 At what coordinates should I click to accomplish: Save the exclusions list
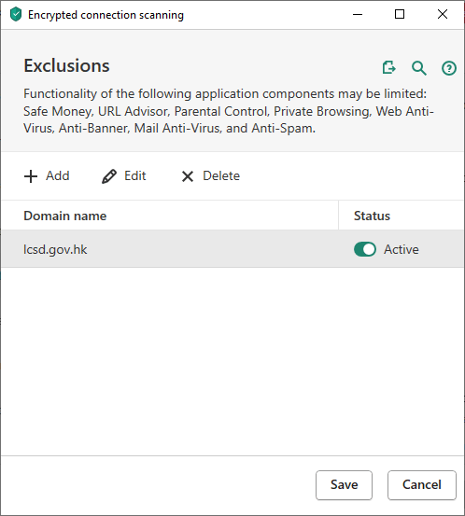[x=345, y=485]
